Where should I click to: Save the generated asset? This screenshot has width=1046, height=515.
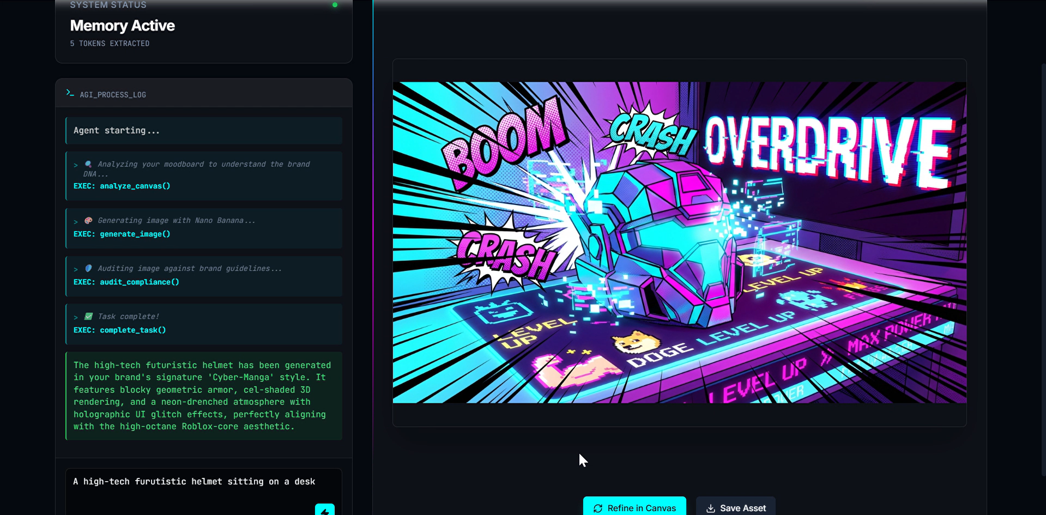point(736,506)
